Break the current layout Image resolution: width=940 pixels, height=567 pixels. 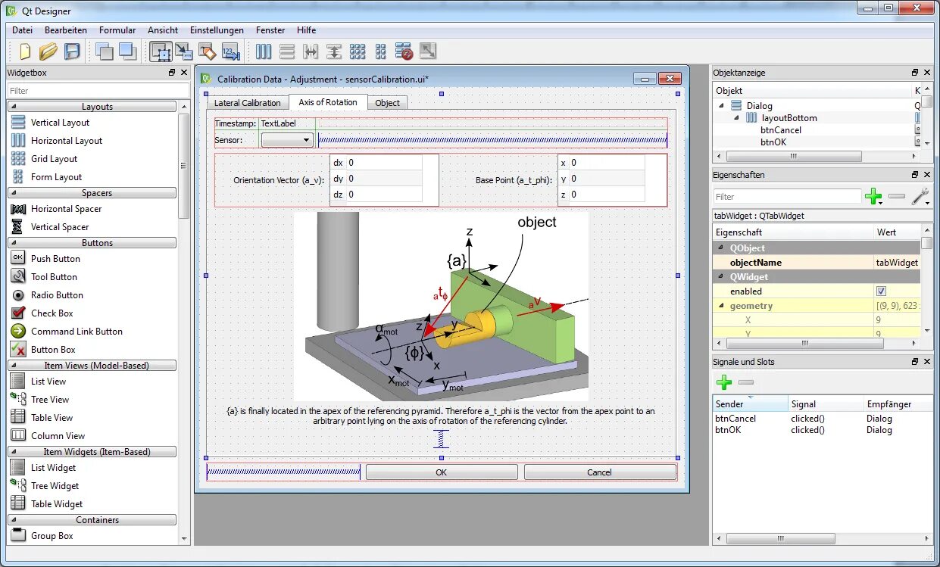pyautogui.click(x=404, y=51)
